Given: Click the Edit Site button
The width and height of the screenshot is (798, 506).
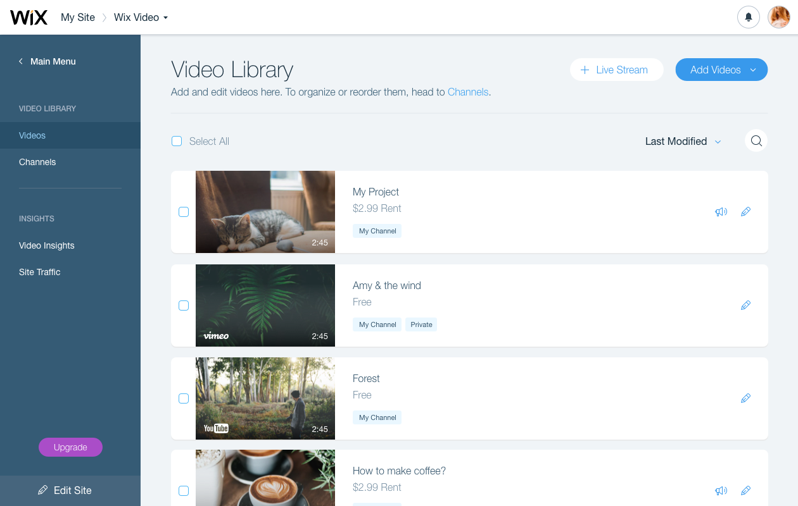Looking at the screenshot, I should pyautogui.click(x=70, y=490).
